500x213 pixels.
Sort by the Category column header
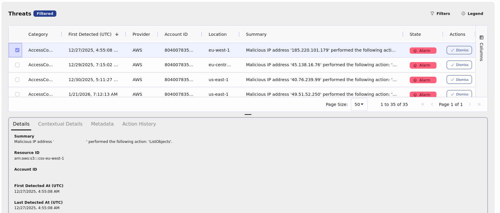coord(38,34)
